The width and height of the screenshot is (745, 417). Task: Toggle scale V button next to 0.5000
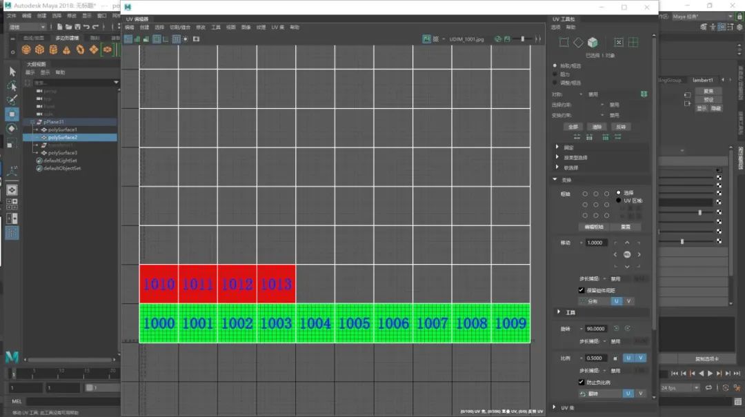pyautogui.click(x=640, y=358)
